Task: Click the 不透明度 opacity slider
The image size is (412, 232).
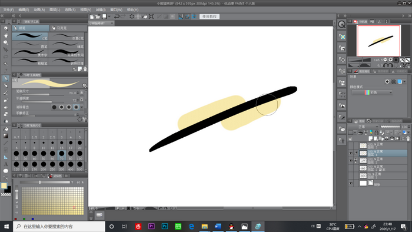Action: [44, 102]
